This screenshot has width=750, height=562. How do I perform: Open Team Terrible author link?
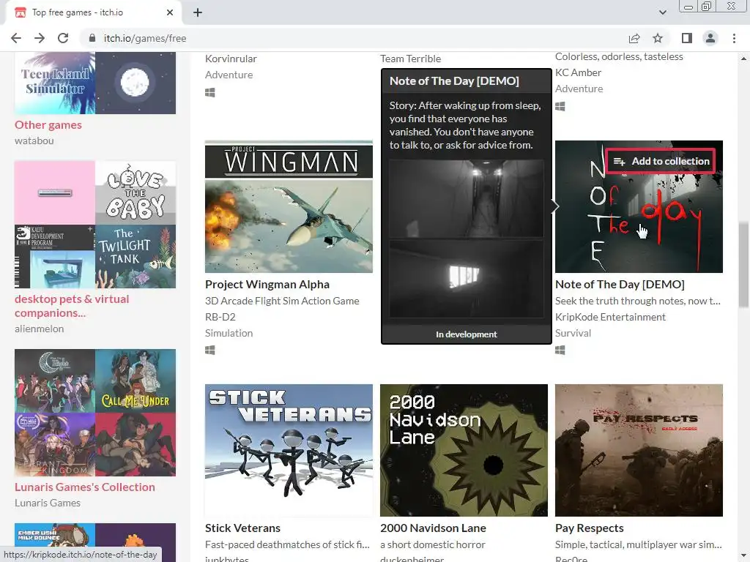point(410,59)
